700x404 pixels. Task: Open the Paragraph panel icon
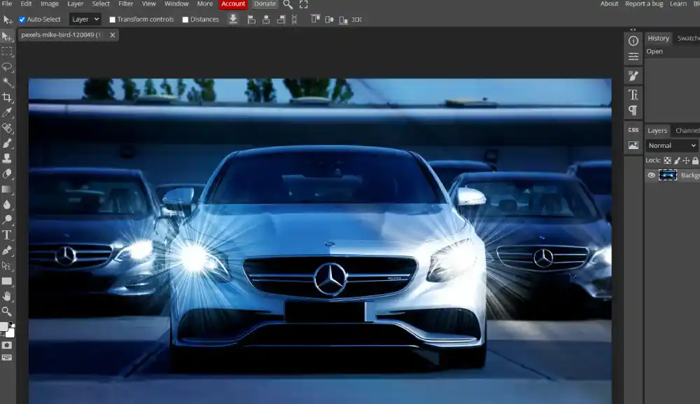click(x=633, y=110)
